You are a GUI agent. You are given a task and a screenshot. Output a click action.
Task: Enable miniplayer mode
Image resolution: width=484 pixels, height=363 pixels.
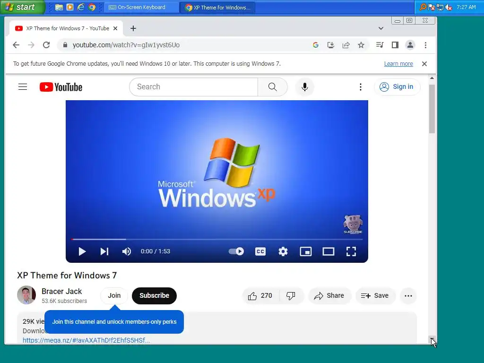tap(306, 251)
